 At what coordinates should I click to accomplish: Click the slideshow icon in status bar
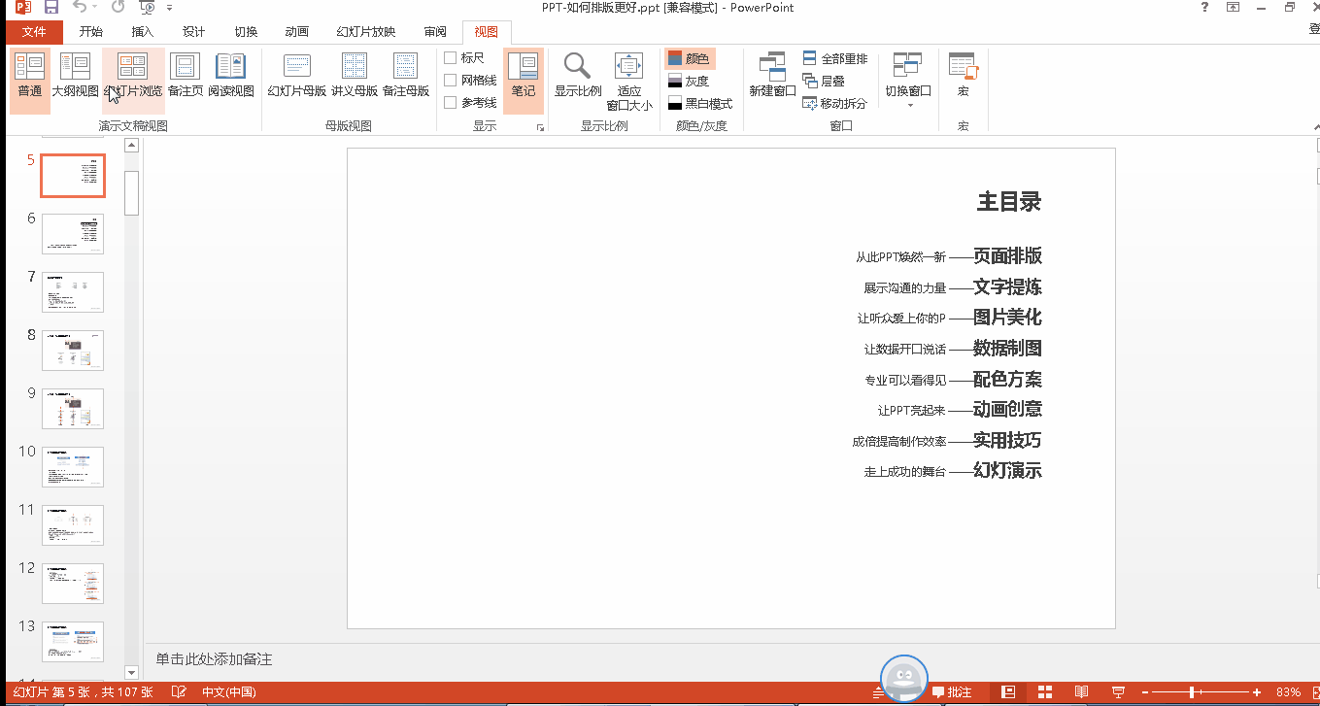click(1118, 692)
